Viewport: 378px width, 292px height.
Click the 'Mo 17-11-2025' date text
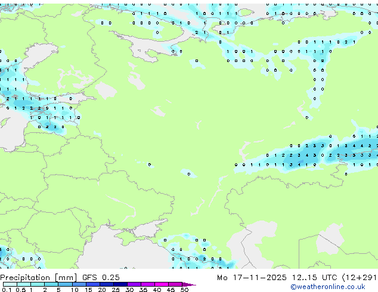point(252,278)
